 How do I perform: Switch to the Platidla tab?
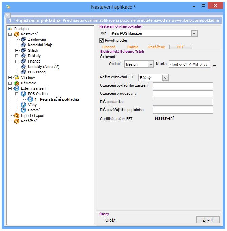pyautogui.click(x=133, y=47)
